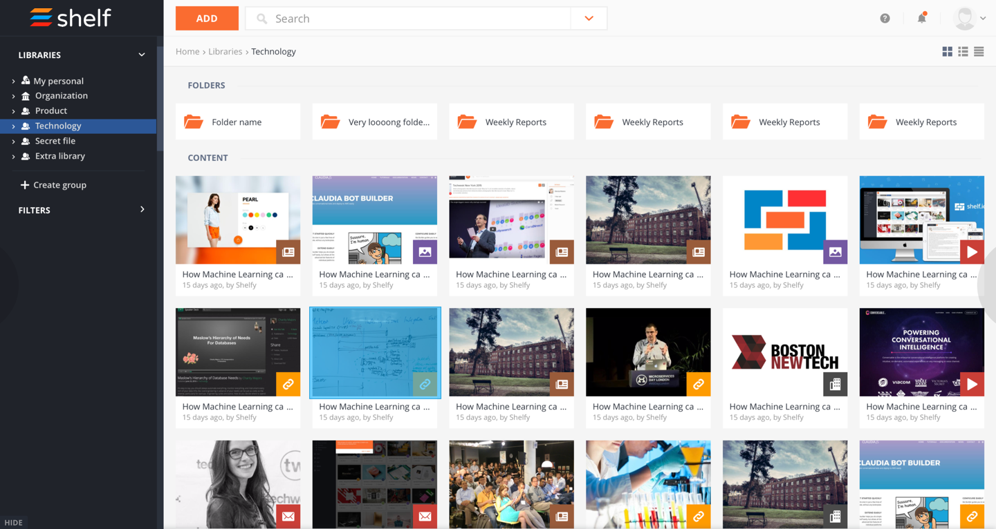Click the user avatar picture

pos(964,19)
